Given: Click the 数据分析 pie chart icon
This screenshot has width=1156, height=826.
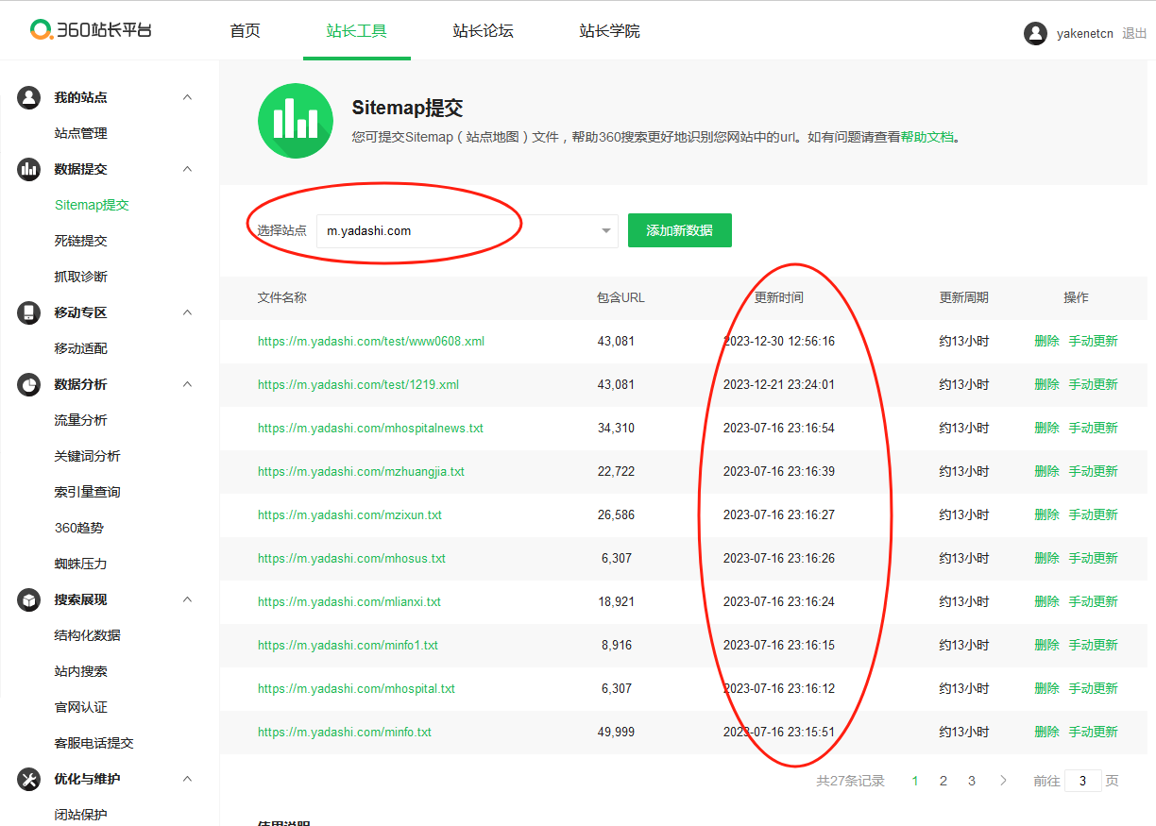Looking at the screenshot, I should (28, 384).
